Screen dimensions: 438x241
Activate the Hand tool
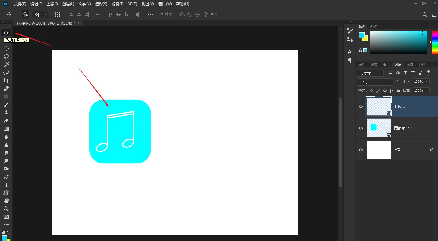tap(6, 201)
